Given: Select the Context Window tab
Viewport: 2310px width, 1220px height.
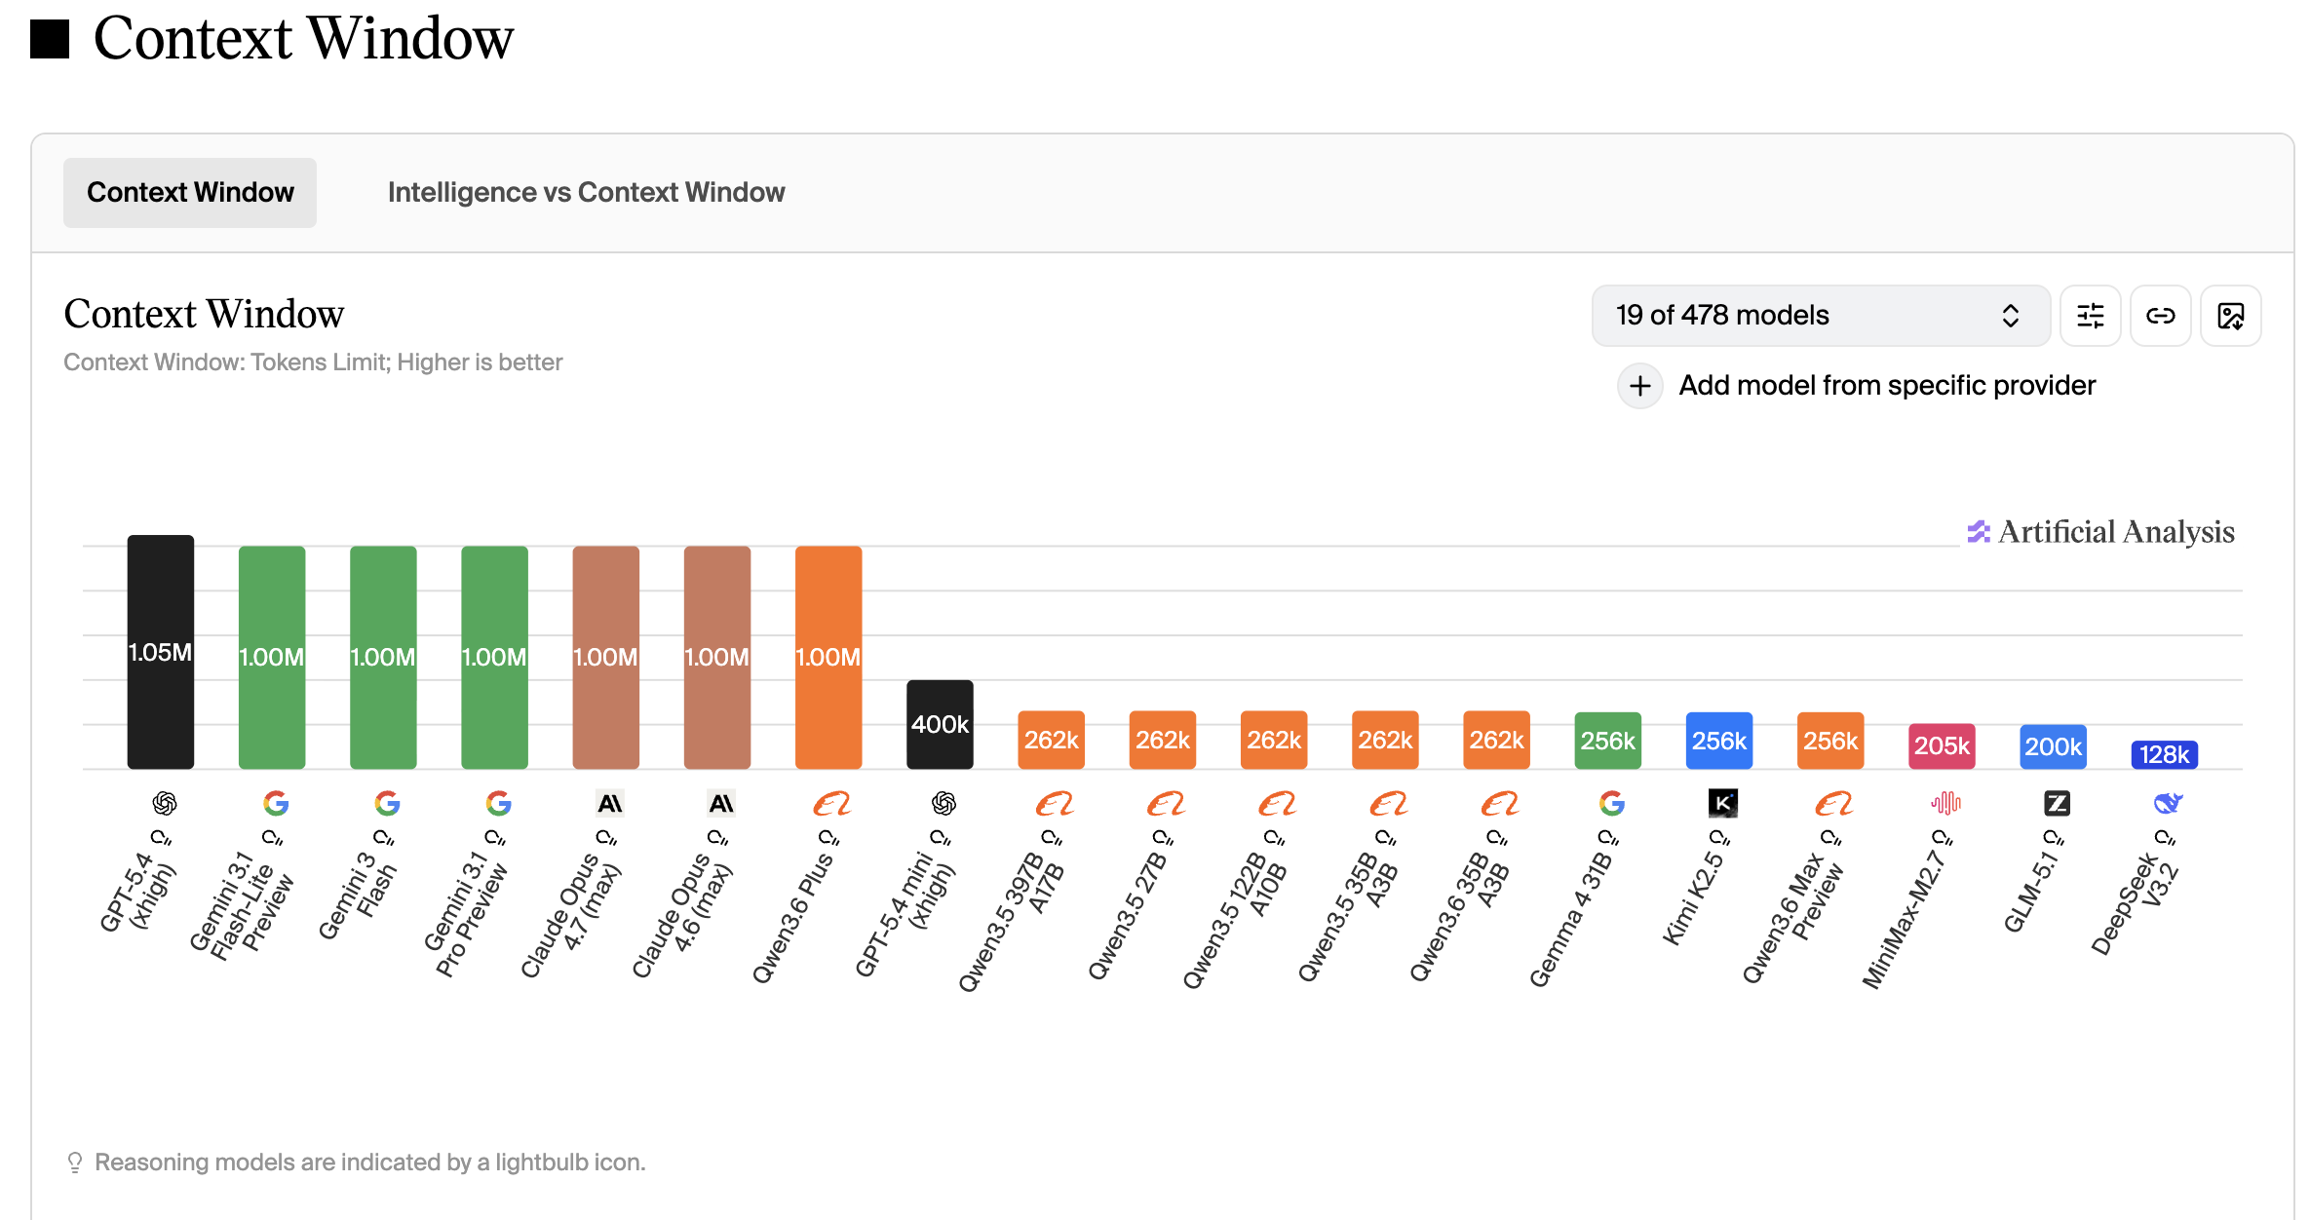Looking at the screenshot, I should 190,193.
